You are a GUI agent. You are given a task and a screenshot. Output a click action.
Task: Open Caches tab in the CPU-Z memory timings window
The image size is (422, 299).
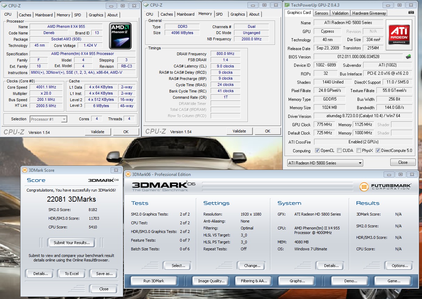point(167,14)
